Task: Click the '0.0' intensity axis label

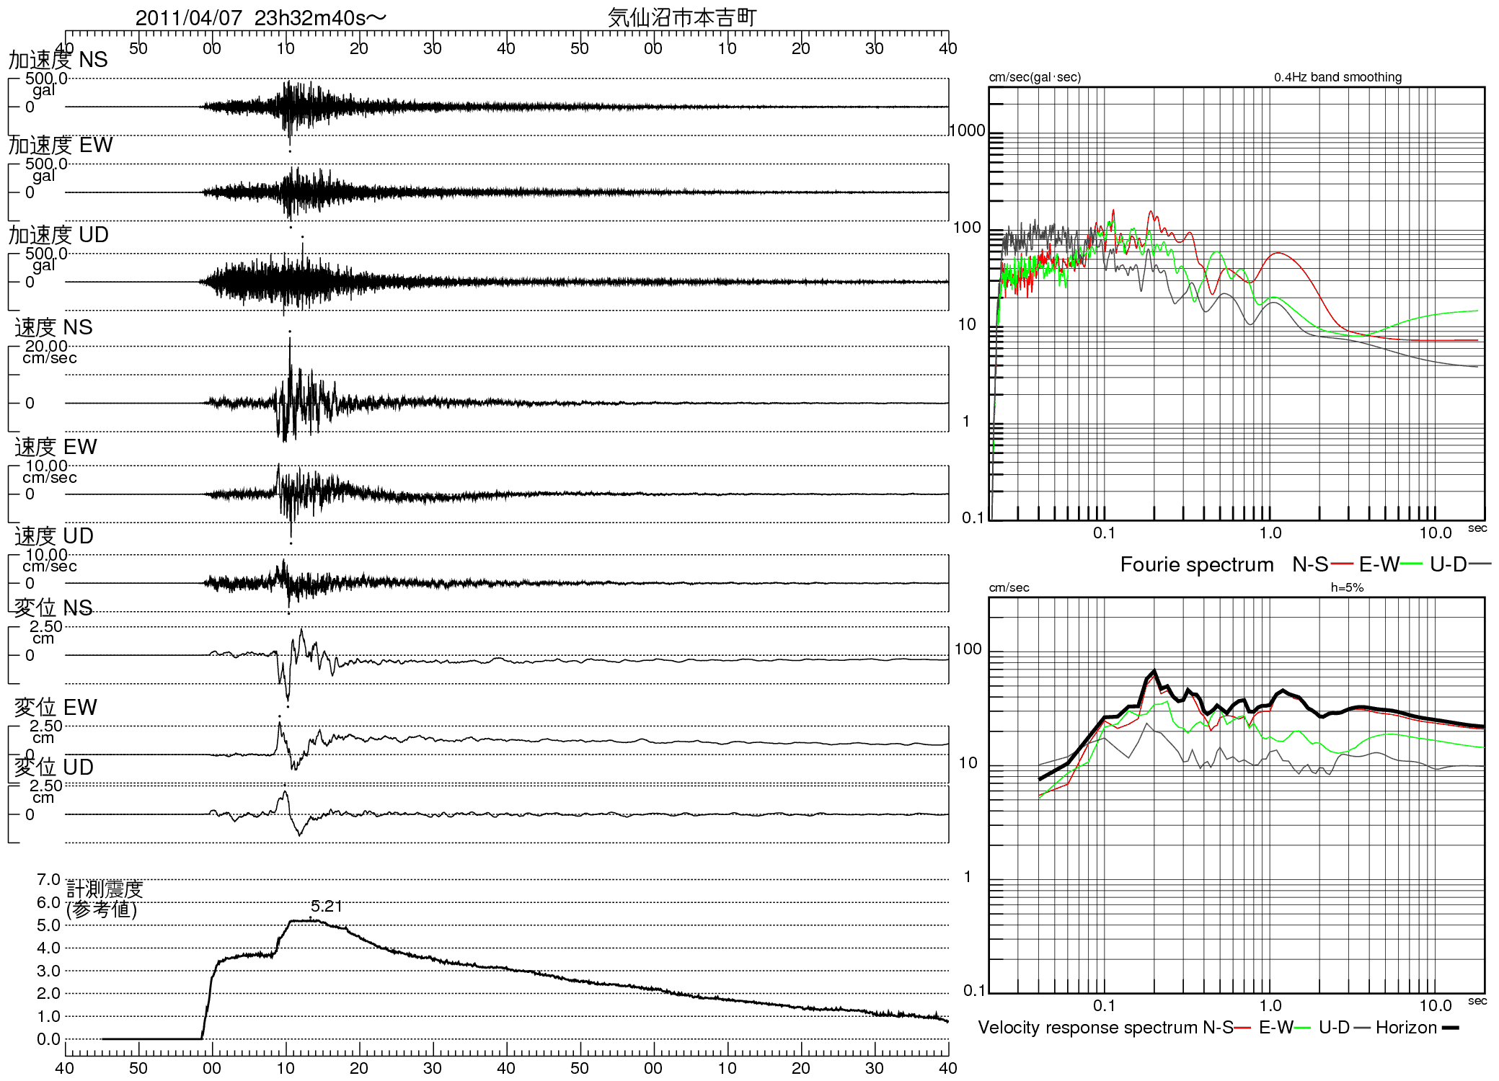Action: pyautogui.click(x=48, y=1039)
